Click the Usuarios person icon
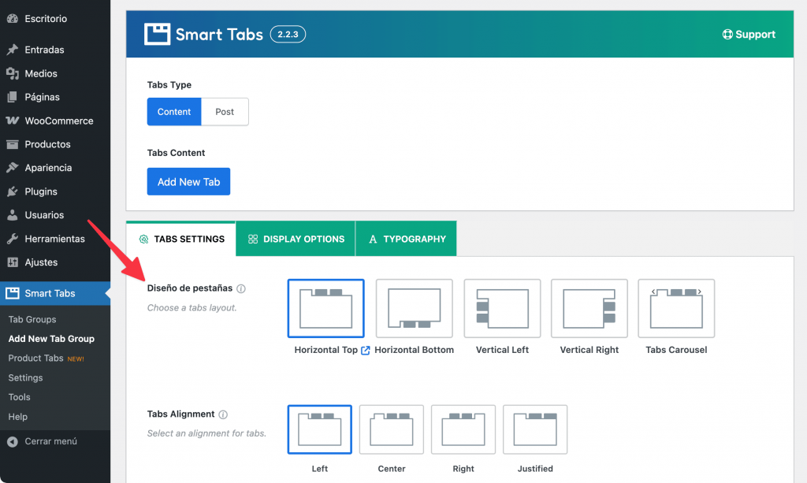807x483 pixels. [x=13, y=215]
